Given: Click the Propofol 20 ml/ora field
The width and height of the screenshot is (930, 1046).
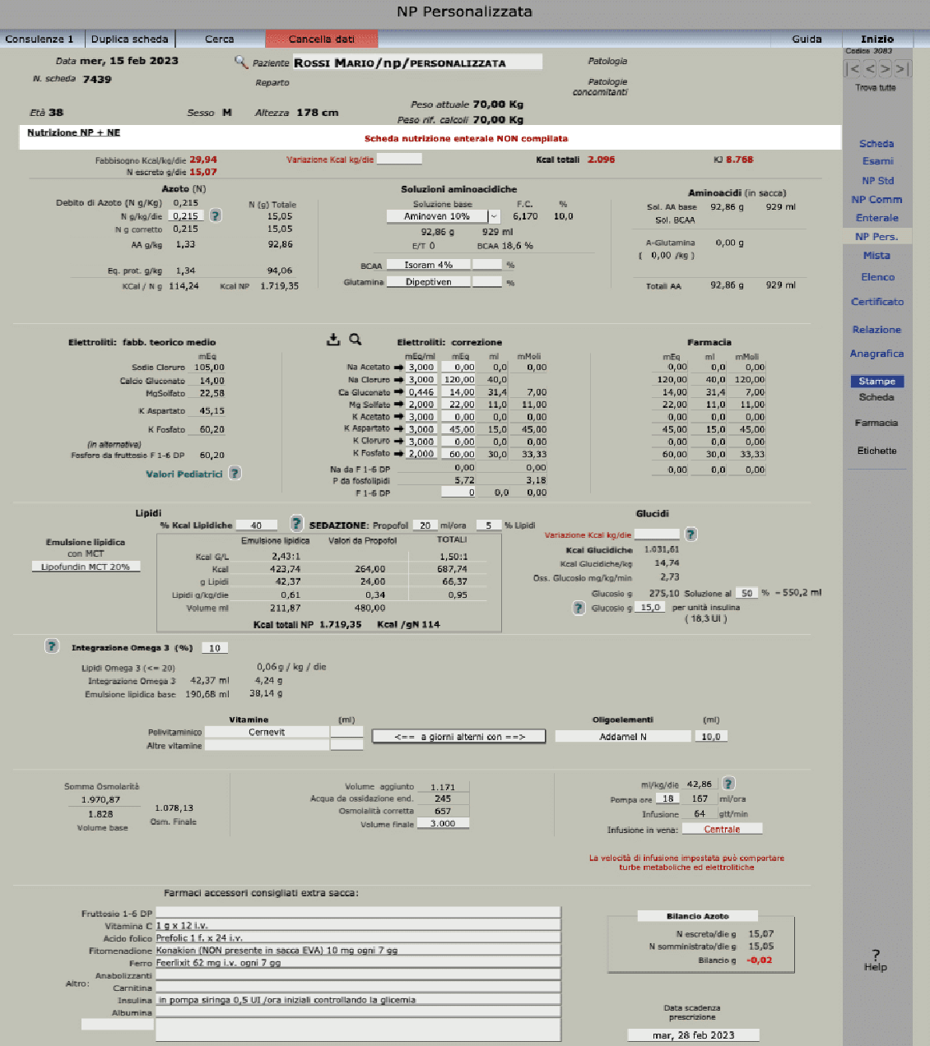Looking at the screenshot, I should [425, 525].
